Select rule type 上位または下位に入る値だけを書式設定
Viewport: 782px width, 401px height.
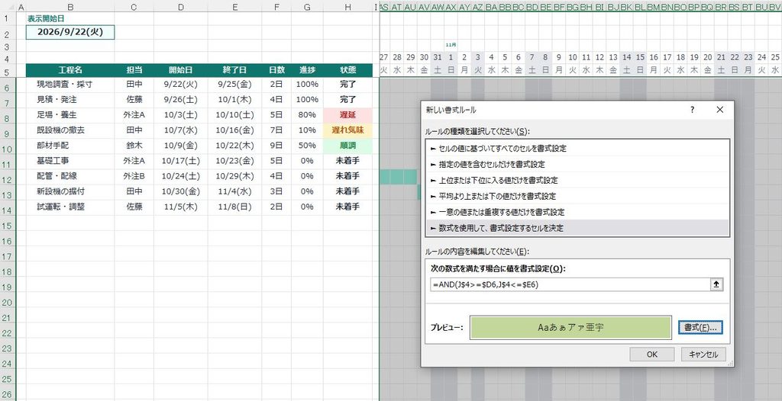click(x=578, y=180)
